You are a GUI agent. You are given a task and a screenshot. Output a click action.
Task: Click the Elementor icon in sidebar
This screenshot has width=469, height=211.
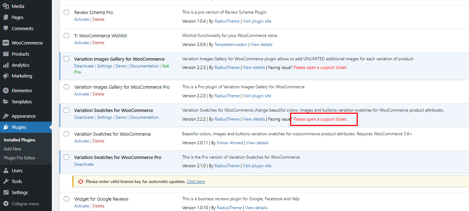[x=6, y=90]
